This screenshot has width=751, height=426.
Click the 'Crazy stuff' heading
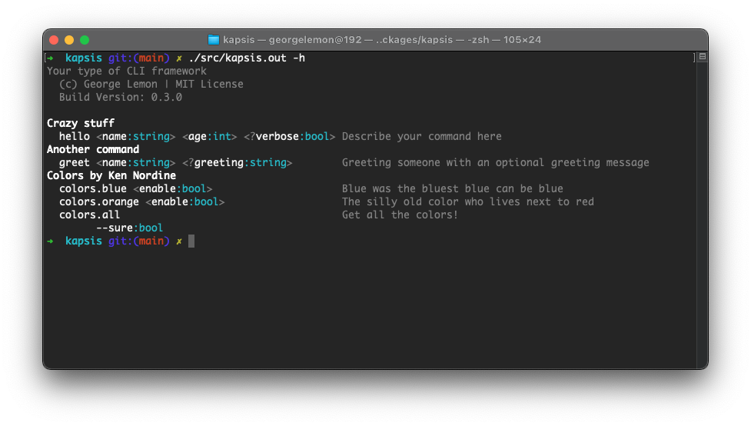point(81,123)
